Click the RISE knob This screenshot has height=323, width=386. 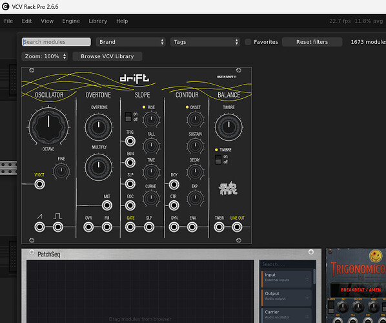pyautogui.click(x=151, y=120)
